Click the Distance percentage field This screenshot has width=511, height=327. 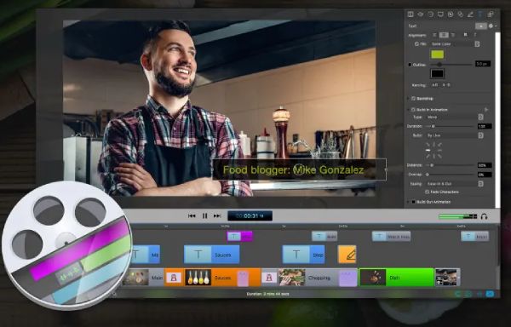pos(485,165)
